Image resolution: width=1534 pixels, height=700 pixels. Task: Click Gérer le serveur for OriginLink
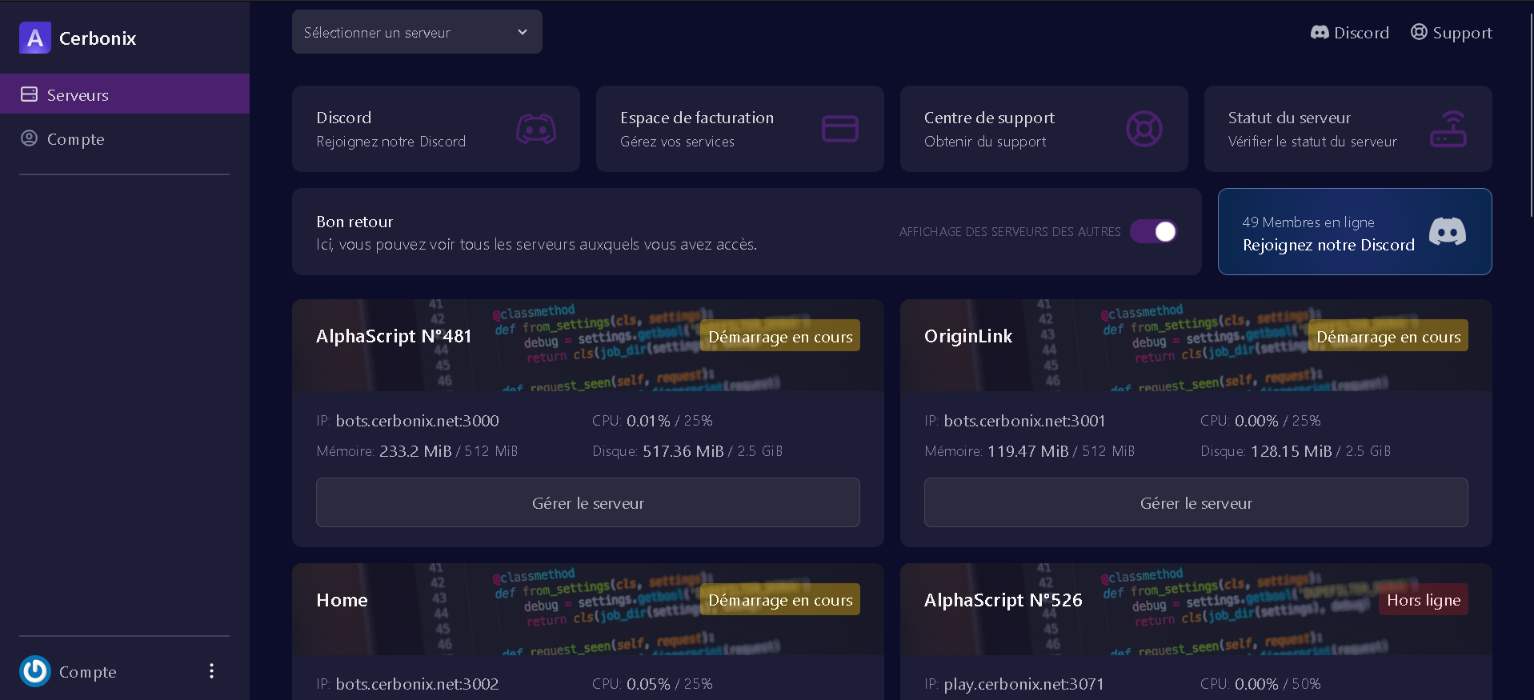(1196, 502)
